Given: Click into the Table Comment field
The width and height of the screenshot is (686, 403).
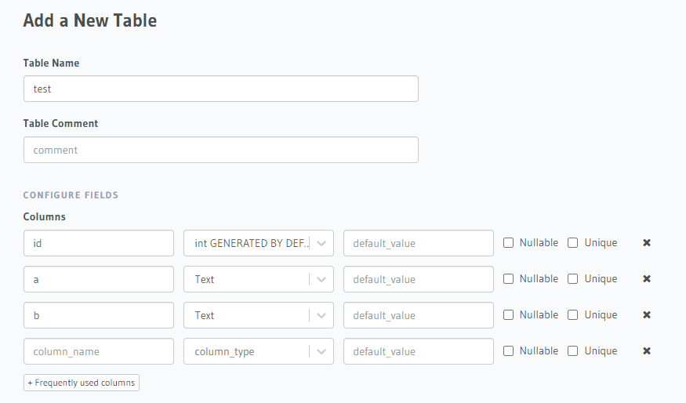Looking at the screenshot, I should coord(220,150).
